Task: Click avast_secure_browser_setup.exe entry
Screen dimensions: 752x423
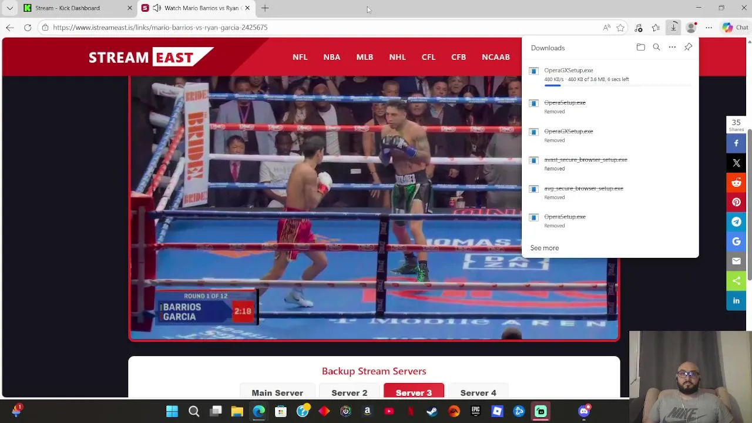Action: click(x=610, y=164)
